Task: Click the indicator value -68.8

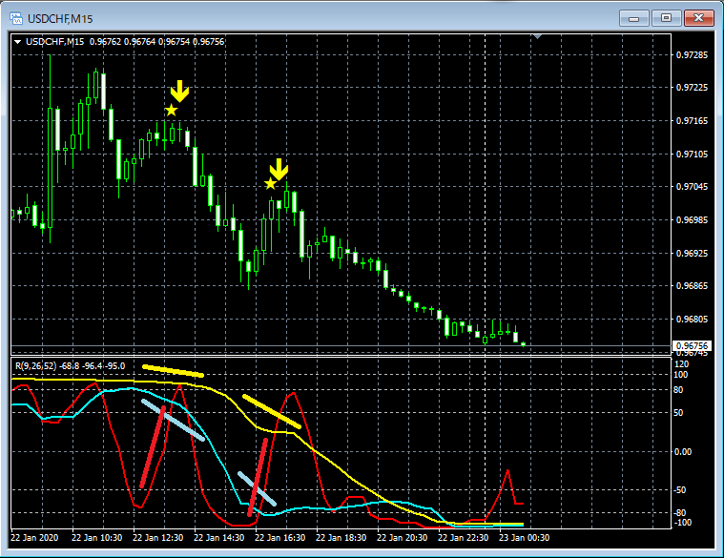Action: 70,366
